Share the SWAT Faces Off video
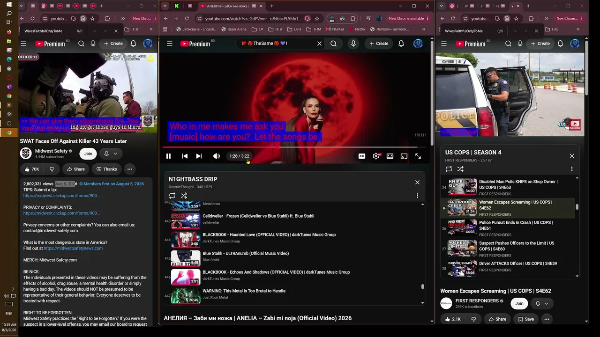 (x=75, y=169)
